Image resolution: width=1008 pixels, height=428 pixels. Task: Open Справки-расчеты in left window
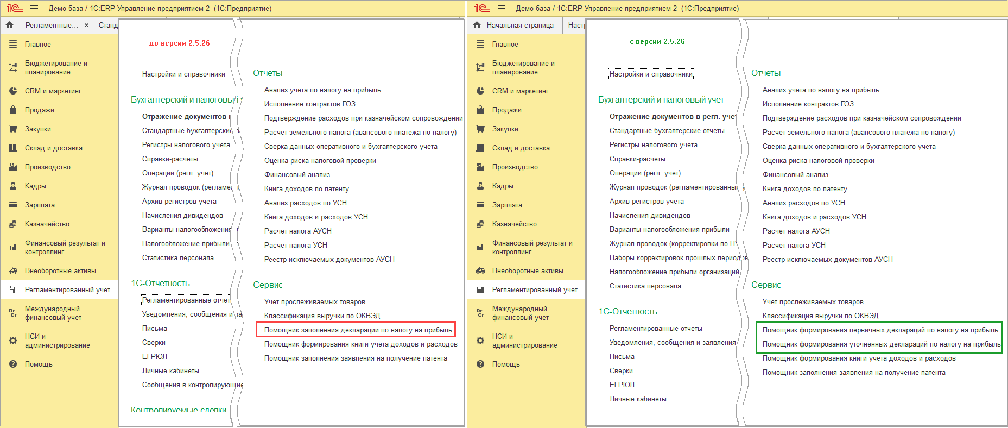coord(170,159)
